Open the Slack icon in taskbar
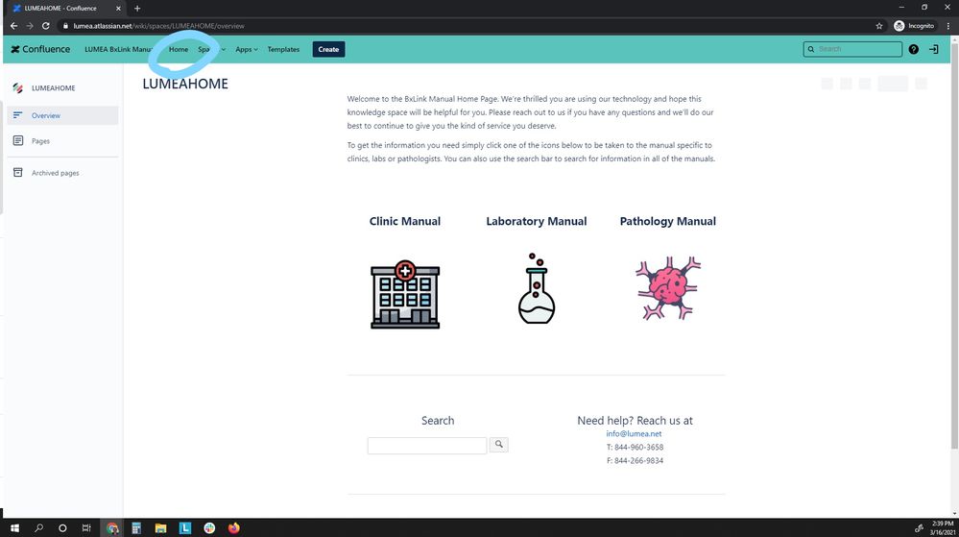959x537 pixels. (209, 527)
